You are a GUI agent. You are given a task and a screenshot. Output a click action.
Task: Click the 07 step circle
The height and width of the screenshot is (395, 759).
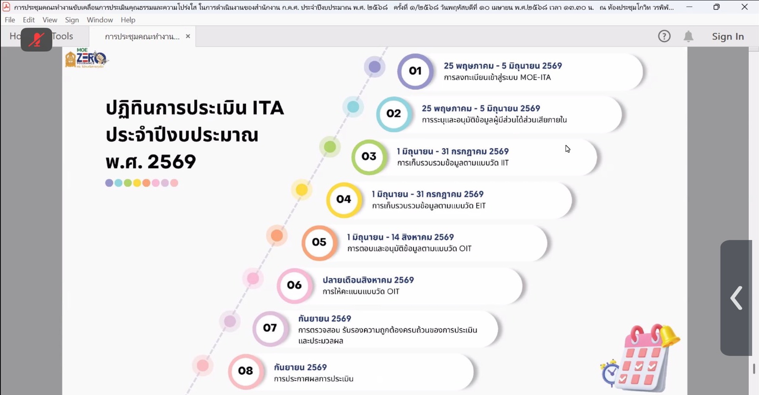pyautogui.click(x=270, y=328)
